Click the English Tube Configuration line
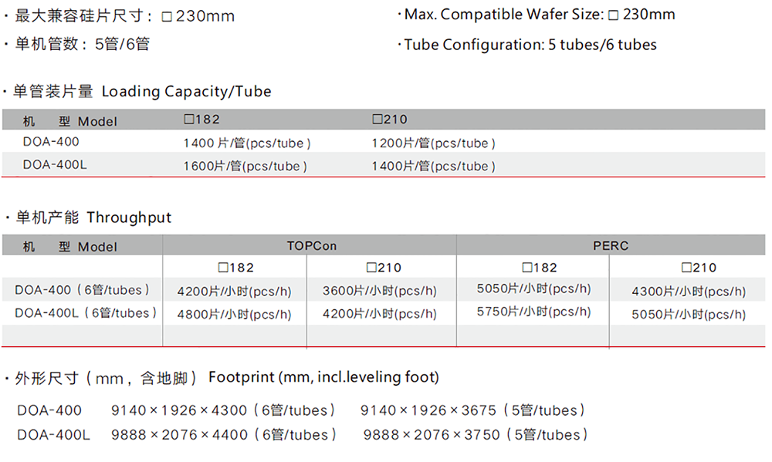 point(530,45)
